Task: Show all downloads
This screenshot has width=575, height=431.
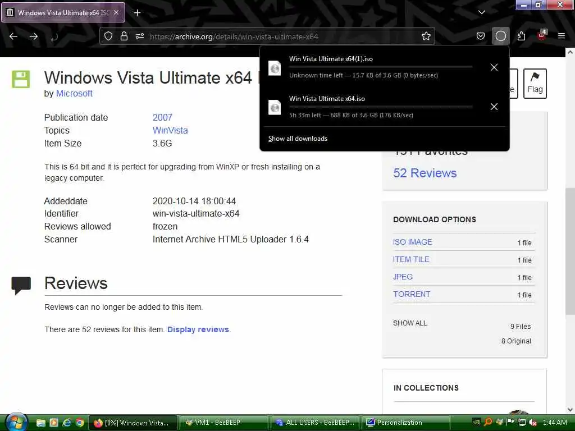Action: [298, 139]
